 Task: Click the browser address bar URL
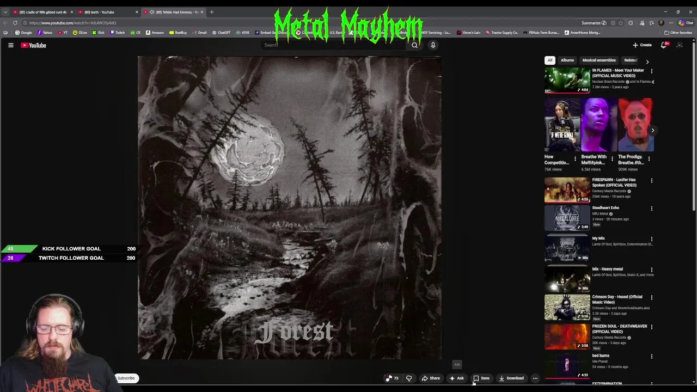pyautogui.click(x=72, y=23)
